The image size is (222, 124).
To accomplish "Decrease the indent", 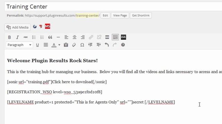I will pyautogui.click(x=90, y=45).
